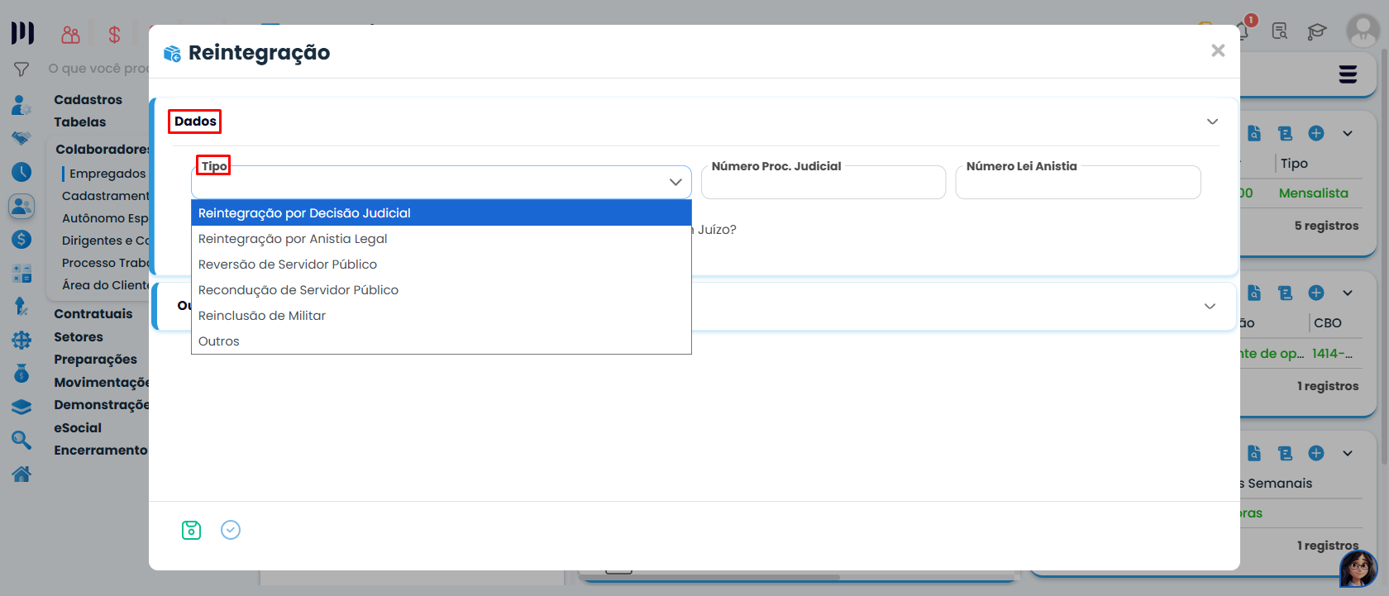Click the highlighted people icon in the left sidebar
Screen dimensions: 1389x596
[21, 206]
